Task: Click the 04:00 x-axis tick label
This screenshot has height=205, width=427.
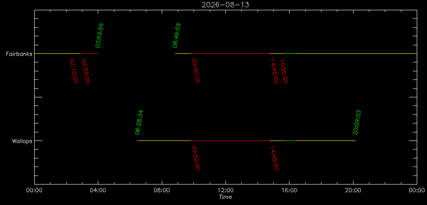Action: pos(98,190)
